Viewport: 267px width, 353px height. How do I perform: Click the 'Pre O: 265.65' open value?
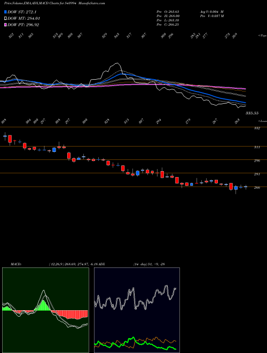pyautogui.click(x=168, y=11)
